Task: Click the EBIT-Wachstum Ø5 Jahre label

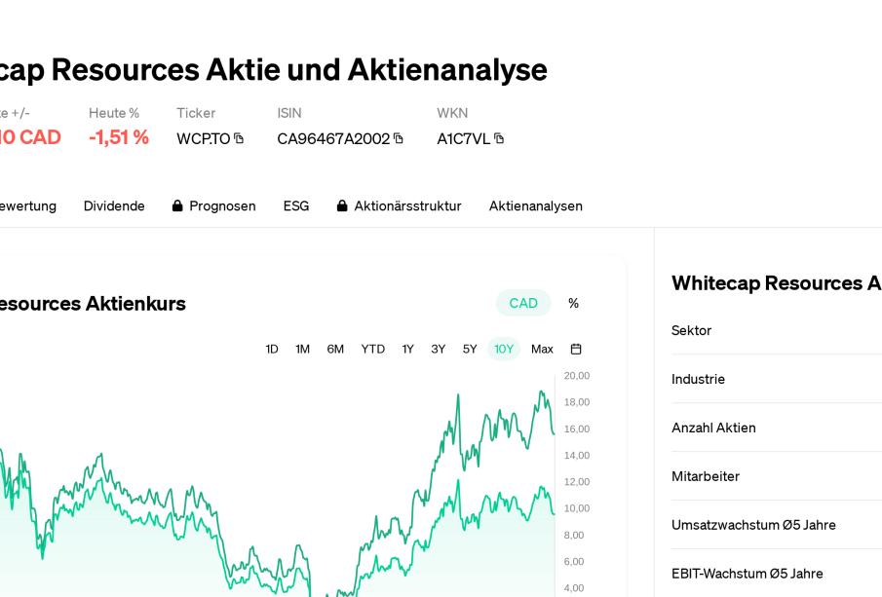Action: 747,574
